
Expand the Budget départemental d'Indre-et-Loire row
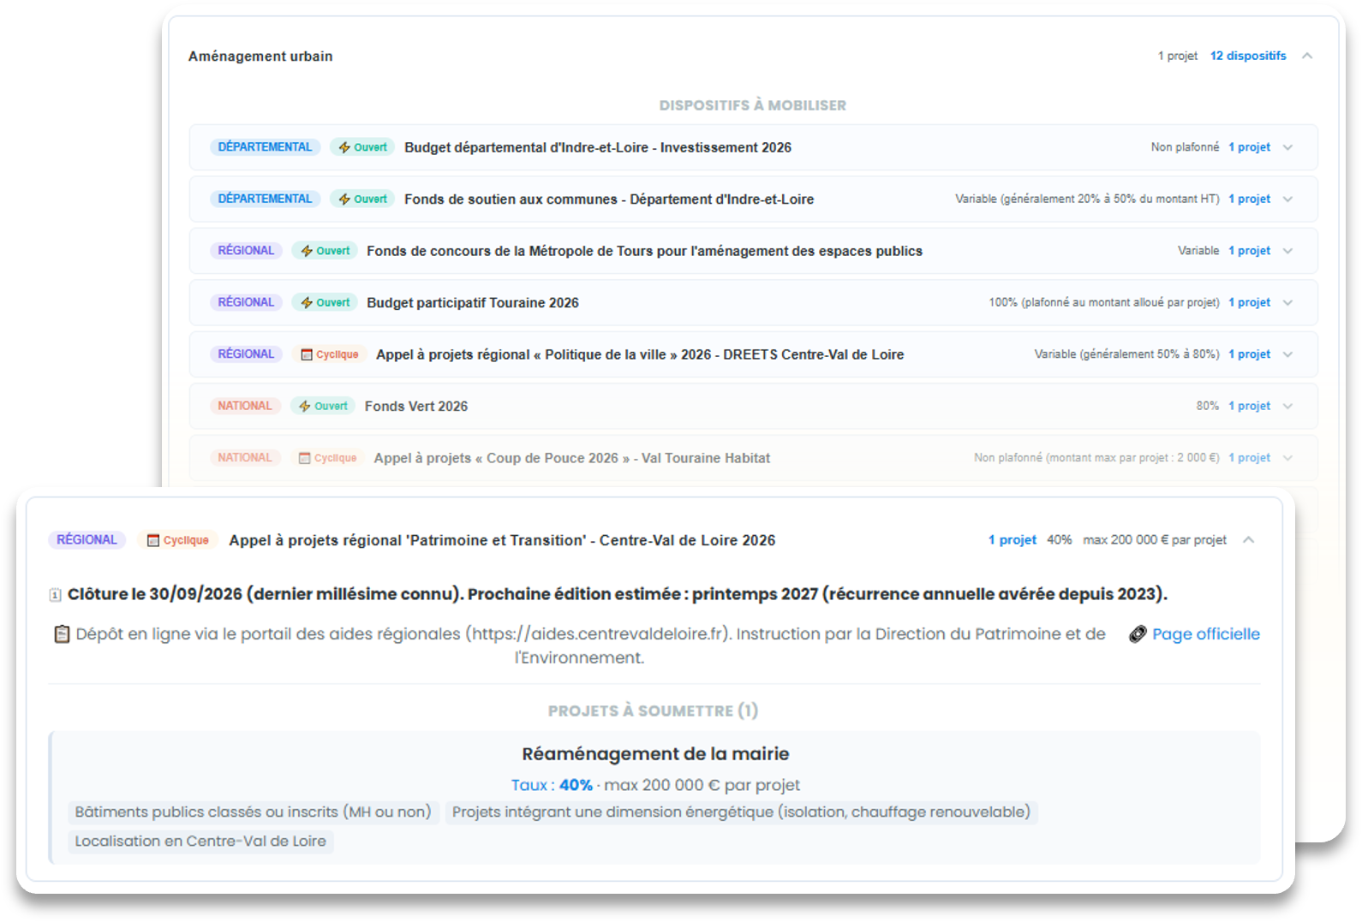(1287, 147)
